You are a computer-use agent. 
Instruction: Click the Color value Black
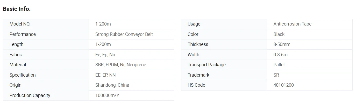[x=279, y=34]
